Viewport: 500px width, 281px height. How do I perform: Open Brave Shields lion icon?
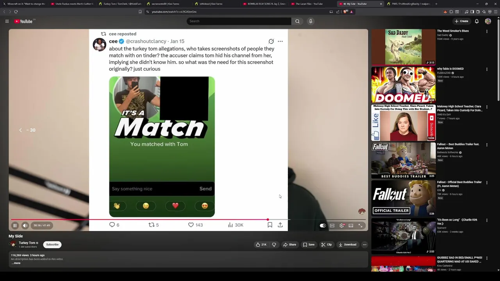coord(345,12)
